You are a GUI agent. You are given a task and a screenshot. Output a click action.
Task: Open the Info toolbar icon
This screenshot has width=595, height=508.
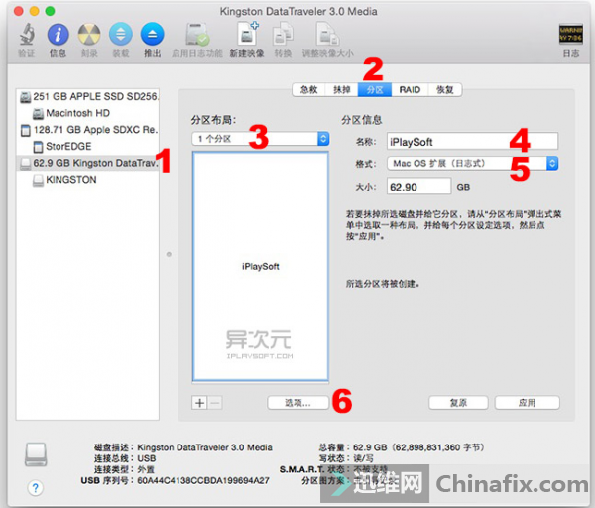tap(58, 34)
